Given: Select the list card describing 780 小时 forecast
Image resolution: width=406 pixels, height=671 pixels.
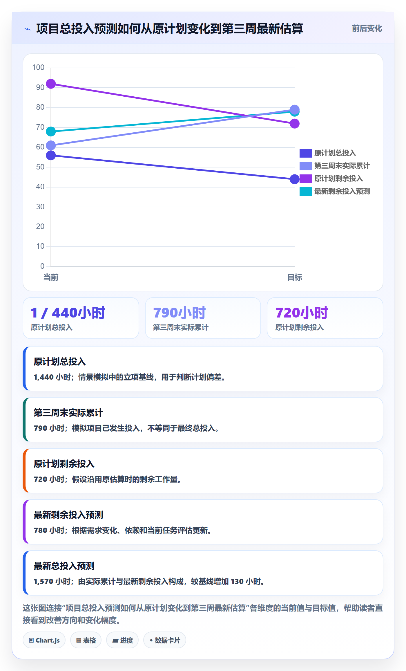Looking at the screenshot, I should [203, 522].
